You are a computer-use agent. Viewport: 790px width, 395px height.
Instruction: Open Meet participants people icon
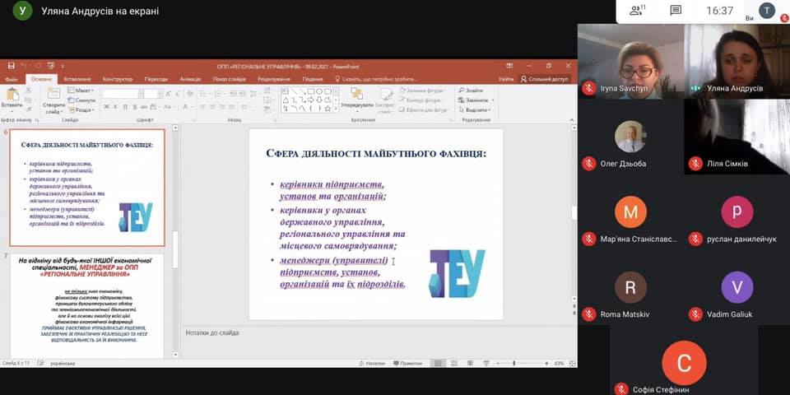pos(638,10)
